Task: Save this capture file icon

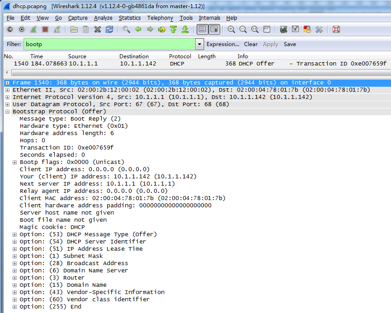Action: coord(86,29)
